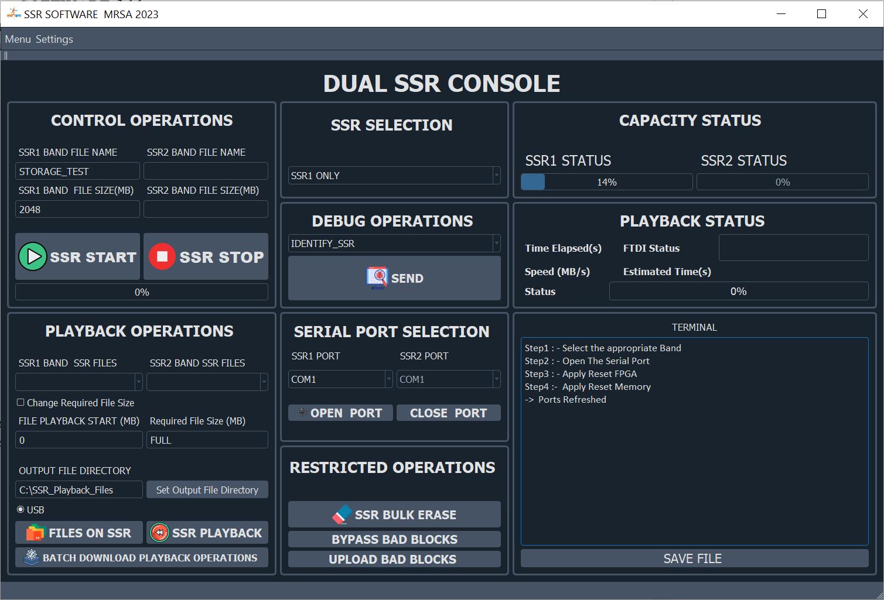Open the SSR SELECTION dropdown showing SSR1 ONLY
This screenshot has height=600, width=884.
[x=496, y=175]
